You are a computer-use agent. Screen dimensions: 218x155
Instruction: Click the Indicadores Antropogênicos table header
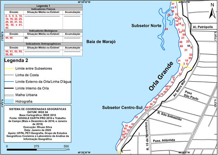[42, 44]
